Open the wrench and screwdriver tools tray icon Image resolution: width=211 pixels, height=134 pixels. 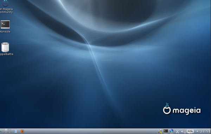pos(159,131)
